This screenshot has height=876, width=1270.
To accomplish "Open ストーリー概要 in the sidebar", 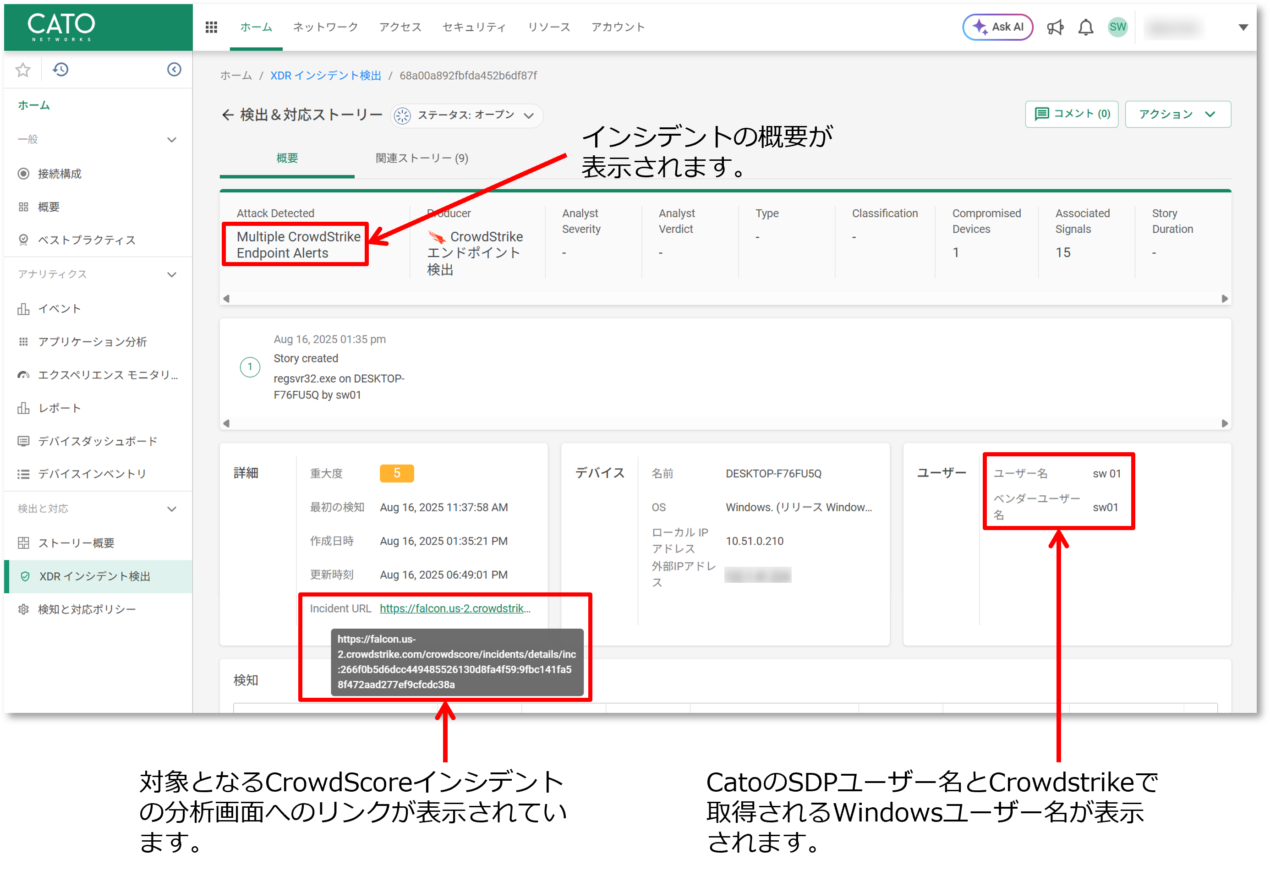I will tap(76, 543).
